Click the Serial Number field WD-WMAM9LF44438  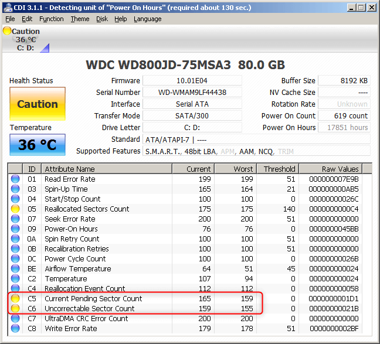pyautogui.click(x=192, y=92)
